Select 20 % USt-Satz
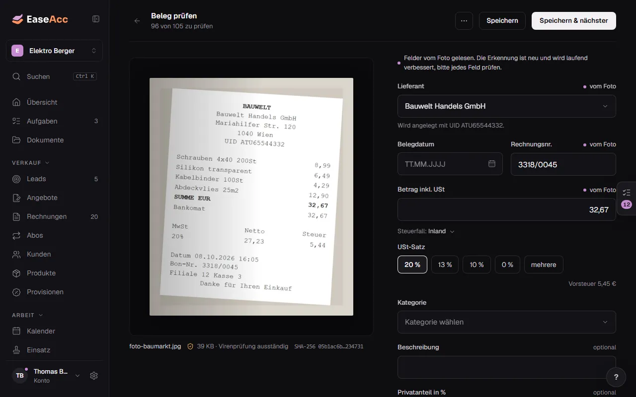The image size is (636, 397). [412, 265]
